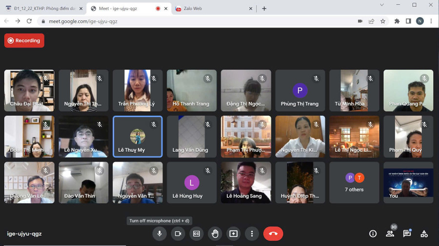Viewport: 439px width, 246px height.
Task: Click Phùng Thị Trang's P avatar
Action: (x=300, y=90)
